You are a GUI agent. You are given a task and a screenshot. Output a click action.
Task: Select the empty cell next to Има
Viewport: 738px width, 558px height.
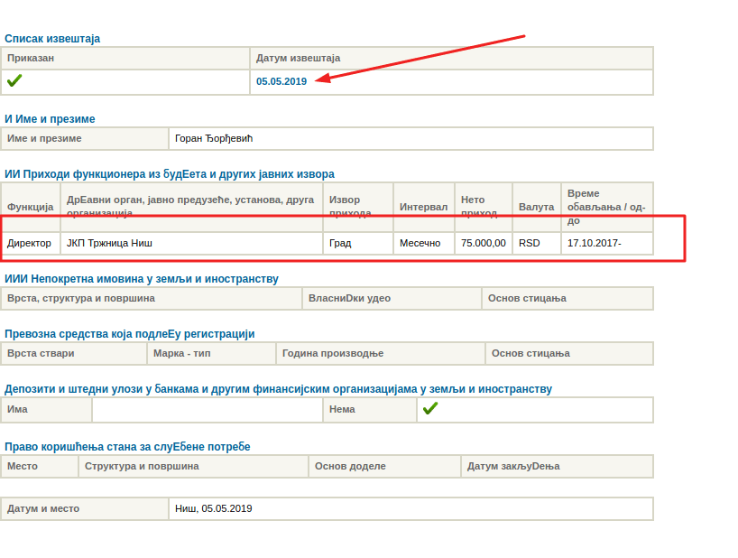[x=208, y=409]
